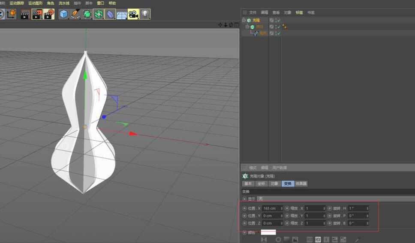Open the green Subdivision generator icon
This screenshot has height=243, width=415.
[x=87, y=14]
